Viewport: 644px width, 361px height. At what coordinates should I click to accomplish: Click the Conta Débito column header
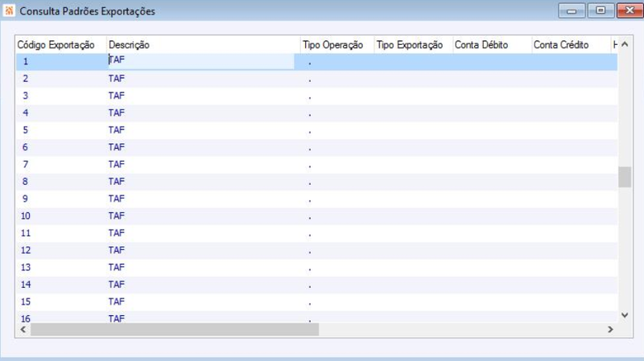[x=492, y=45]
